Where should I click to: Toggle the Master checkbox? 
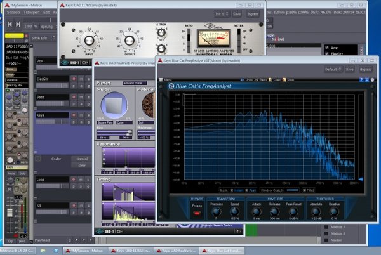point(326,240)
